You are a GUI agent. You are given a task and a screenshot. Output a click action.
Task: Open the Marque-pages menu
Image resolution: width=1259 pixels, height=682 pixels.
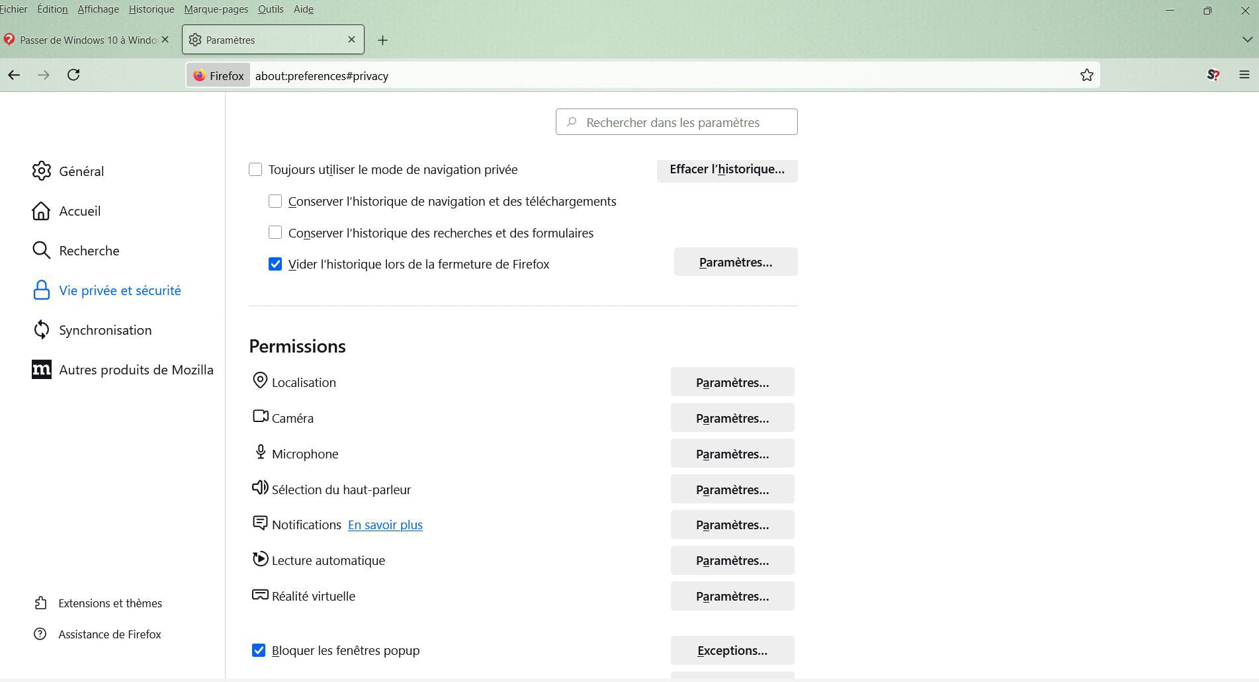click(216, 9)
